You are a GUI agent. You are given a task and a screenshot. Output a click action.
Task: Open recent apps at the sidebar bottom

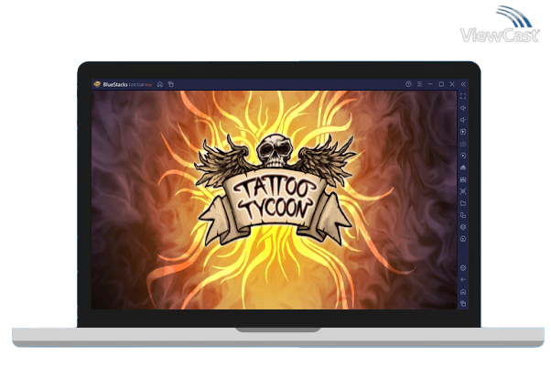[463, 303]
